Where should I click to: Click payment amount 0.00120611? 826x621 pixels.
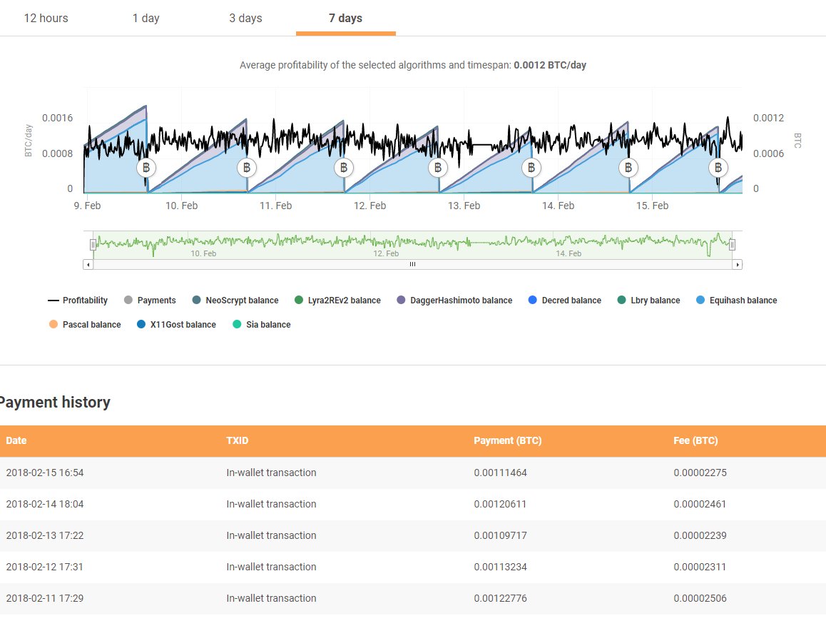(500, 504)
